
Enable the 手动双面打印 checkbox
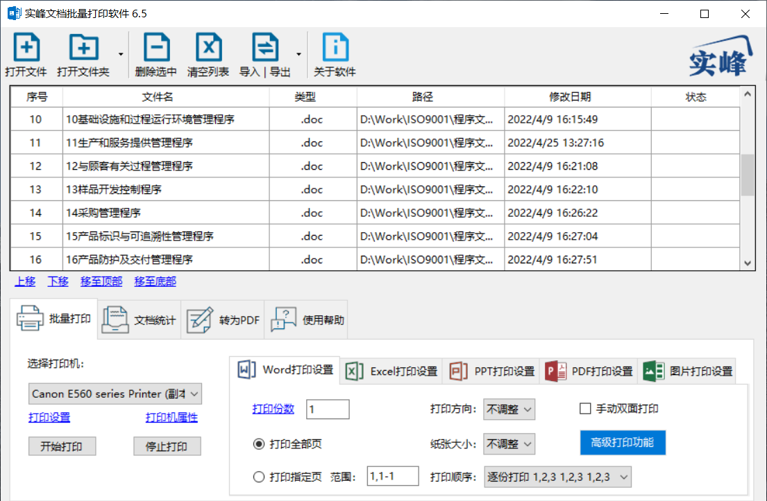pyautogui.click(x=585, y=409)
